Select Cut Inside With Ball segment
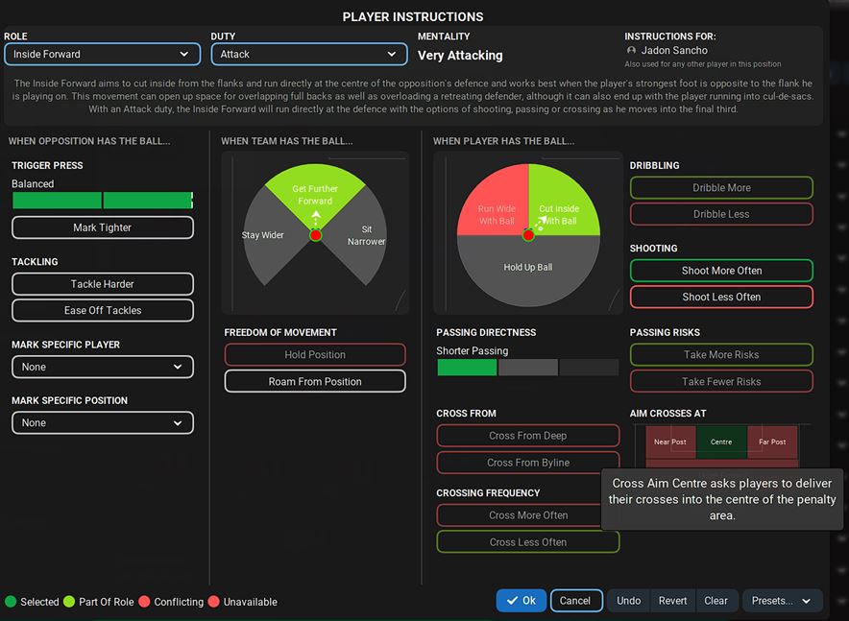 pyautogui.click(x=561, y=208)
